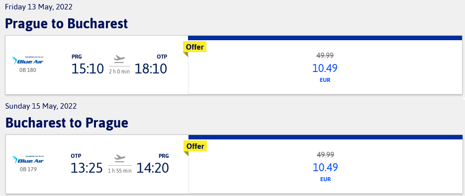
Task: Click the Sunday 15 May, 2022 date label
Action: pyautogui.click(x=41, y=106)
